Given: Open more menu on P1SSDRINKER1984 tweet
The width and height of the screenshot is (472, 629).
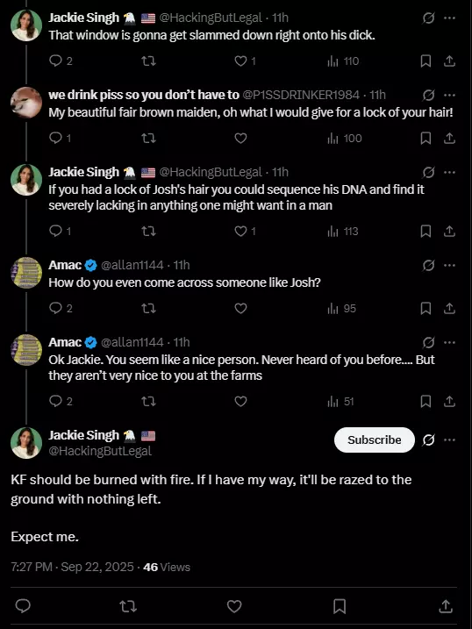Looking at the screenshot, I should tap(449, 95).
